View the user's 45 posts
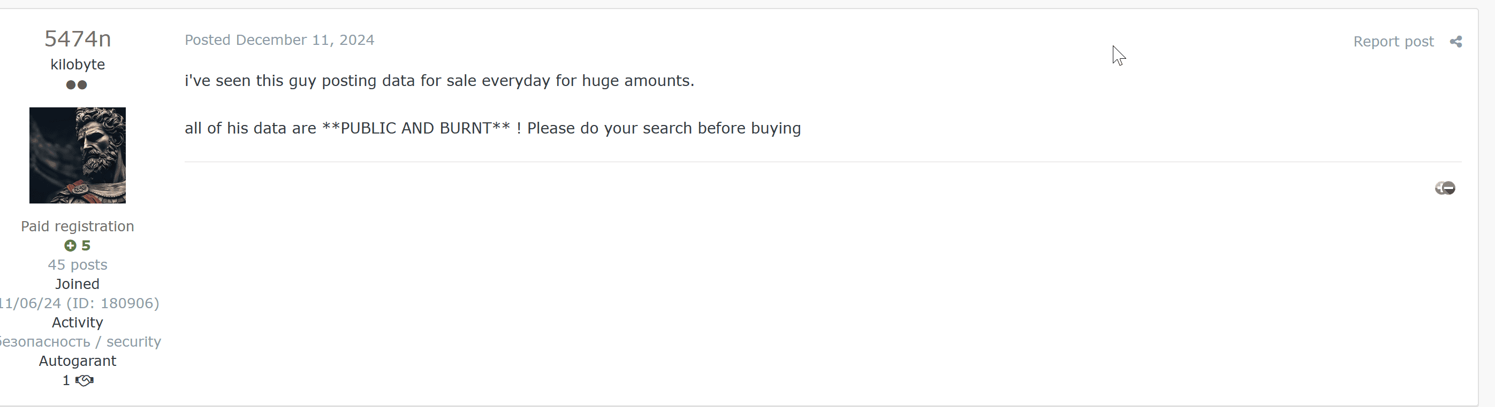1495x407 pixels. click(x=78, y=264)
